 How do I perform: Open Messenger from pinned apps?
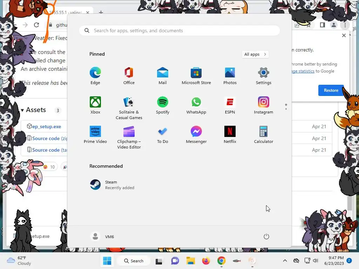[196, 135]
